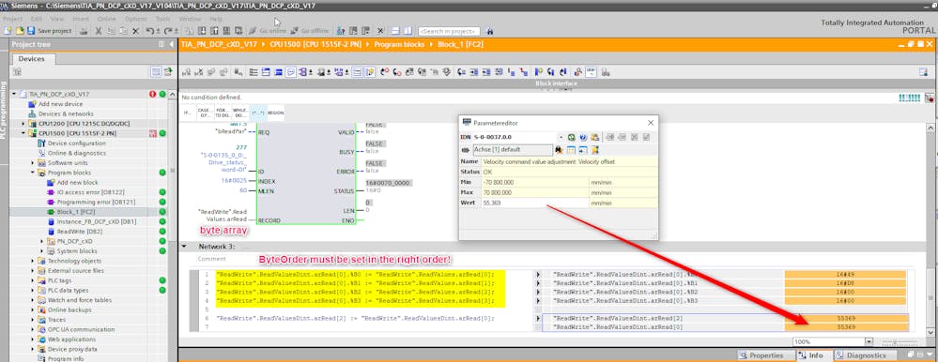Viewport: 938px width, 362px height.
Task: Click the Go online button
Action: 268,30
